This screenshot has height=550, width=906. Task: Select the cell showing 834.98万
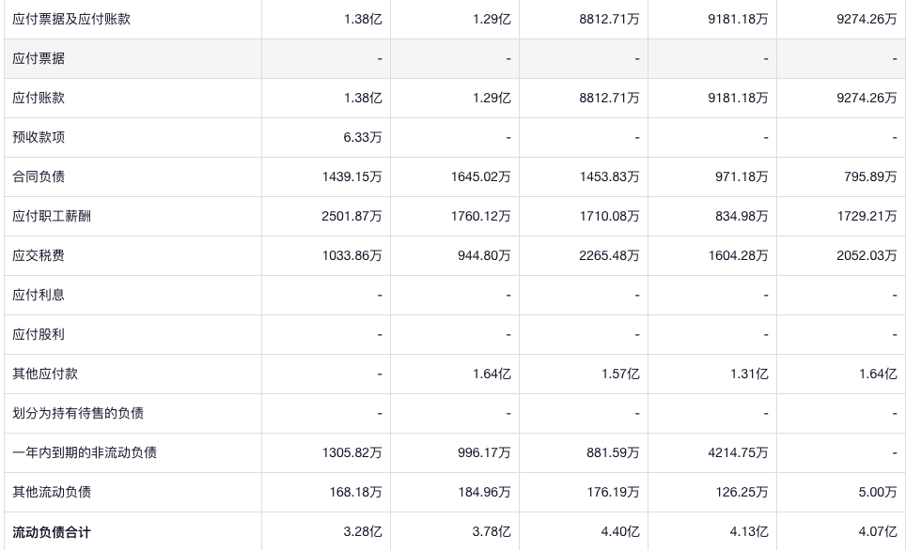[x=742, y=216]
